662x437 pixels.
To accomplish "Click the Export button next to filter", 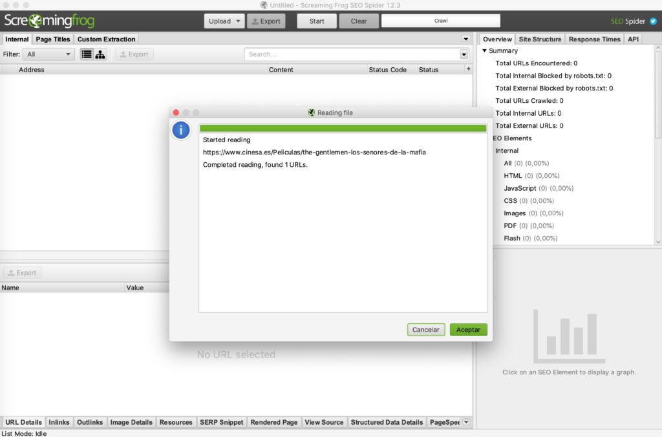I will (x=134, y=54).
